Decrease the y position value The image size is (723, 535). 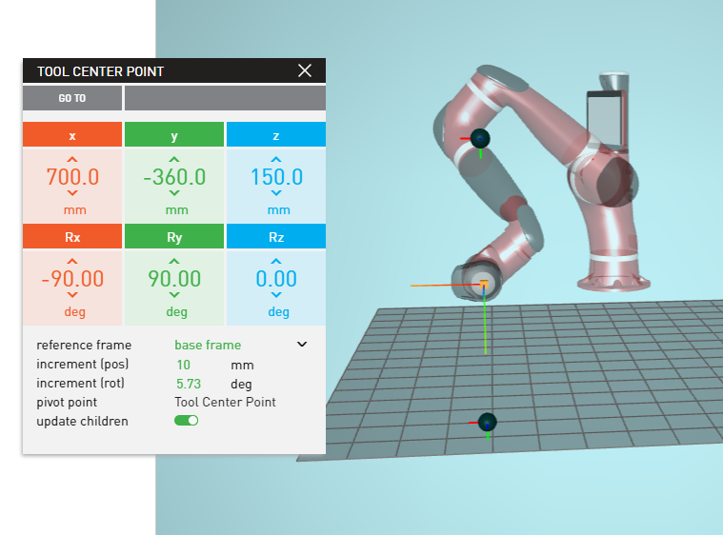click(x=173, y=193)
